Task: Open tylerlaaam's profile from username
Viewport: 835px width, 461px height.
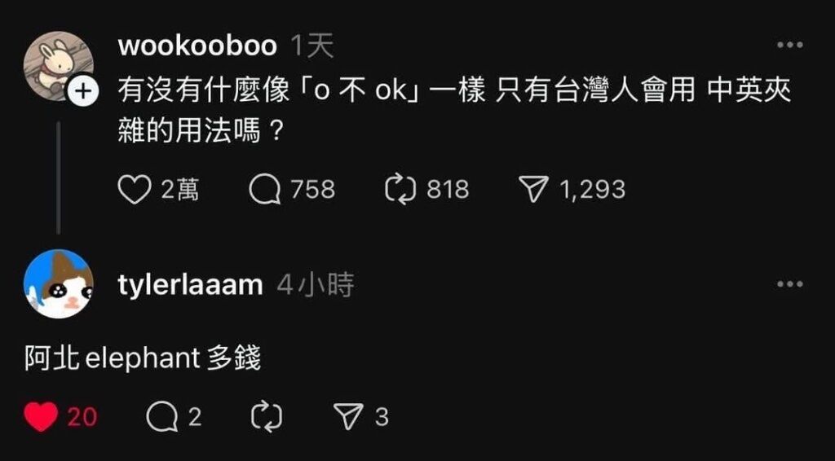Action: pyautogui.click(x=190, y=286)
